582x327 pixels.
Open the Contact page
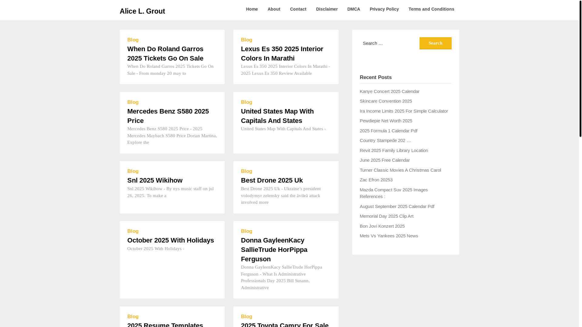coord(298,9)
